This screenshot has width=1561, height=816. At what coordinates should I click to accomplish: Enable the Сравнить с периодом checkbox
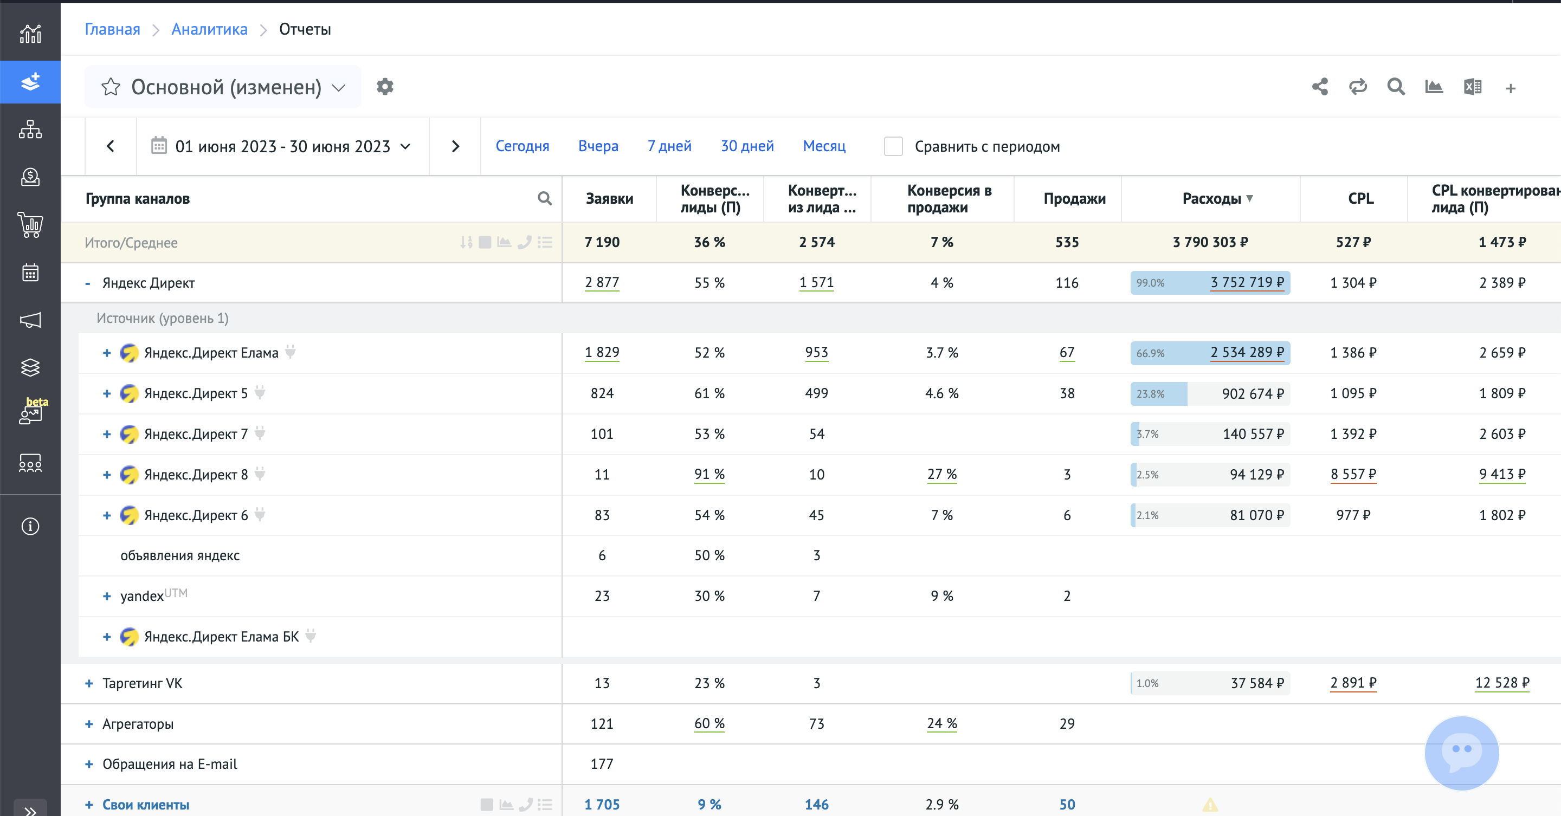(893, 147)
